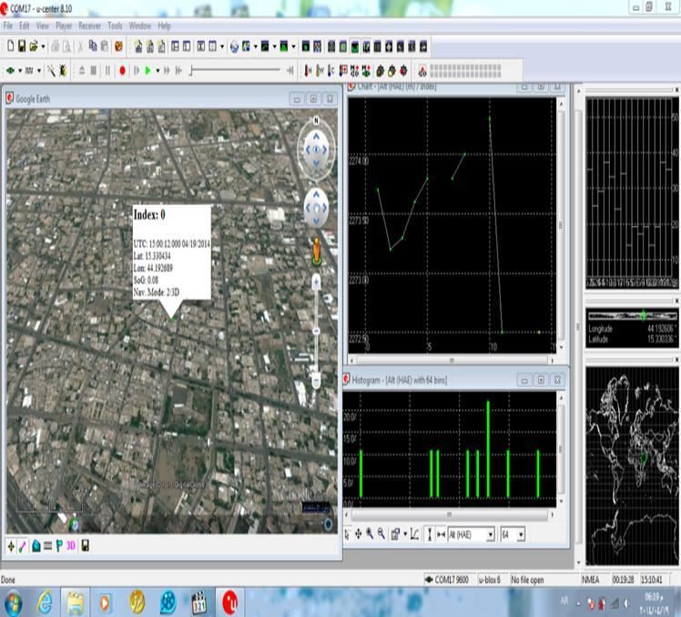This screenshot has width=681, height=617.
Task: Launch Internet Explorer from the taskbar
Action: click(x=45, y=602)
